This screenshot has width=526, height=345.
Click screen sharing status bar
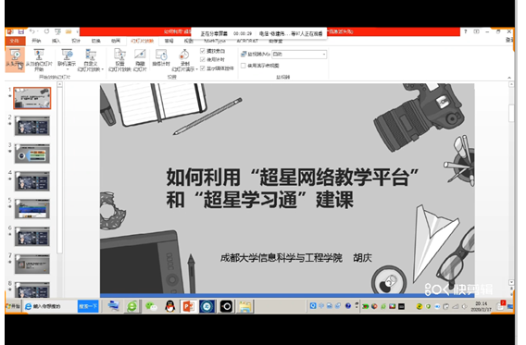click(259, 33)
